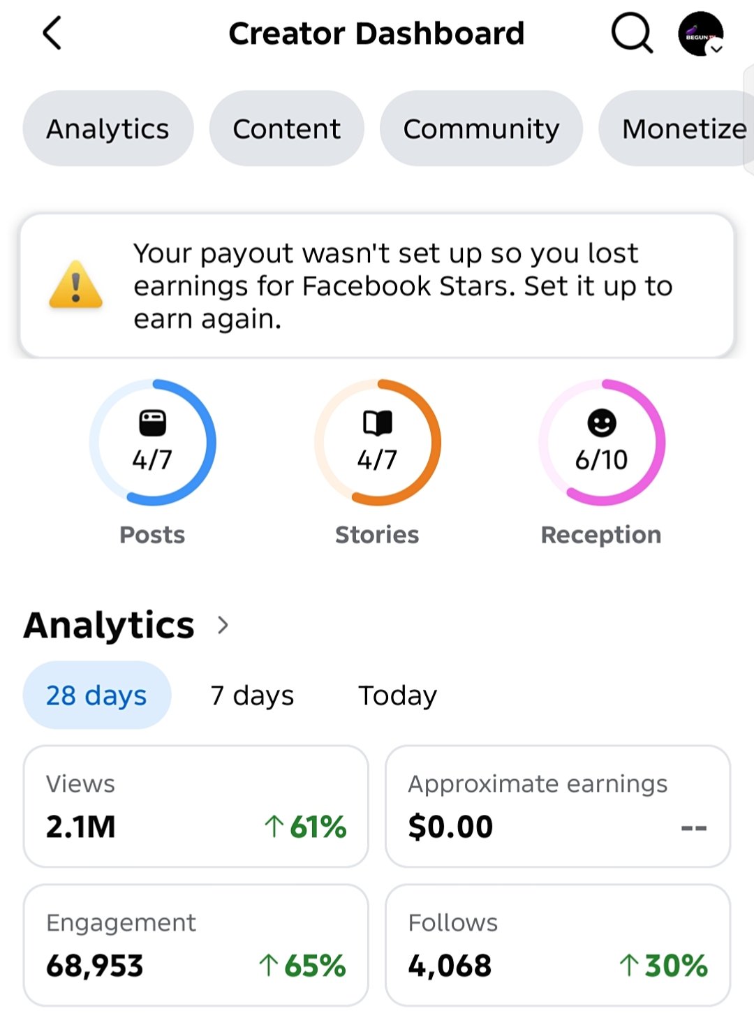The height and width of the screenshot is (1025, 754).
Task: Tap the Posts calendar icon
Action: [152, 423]
